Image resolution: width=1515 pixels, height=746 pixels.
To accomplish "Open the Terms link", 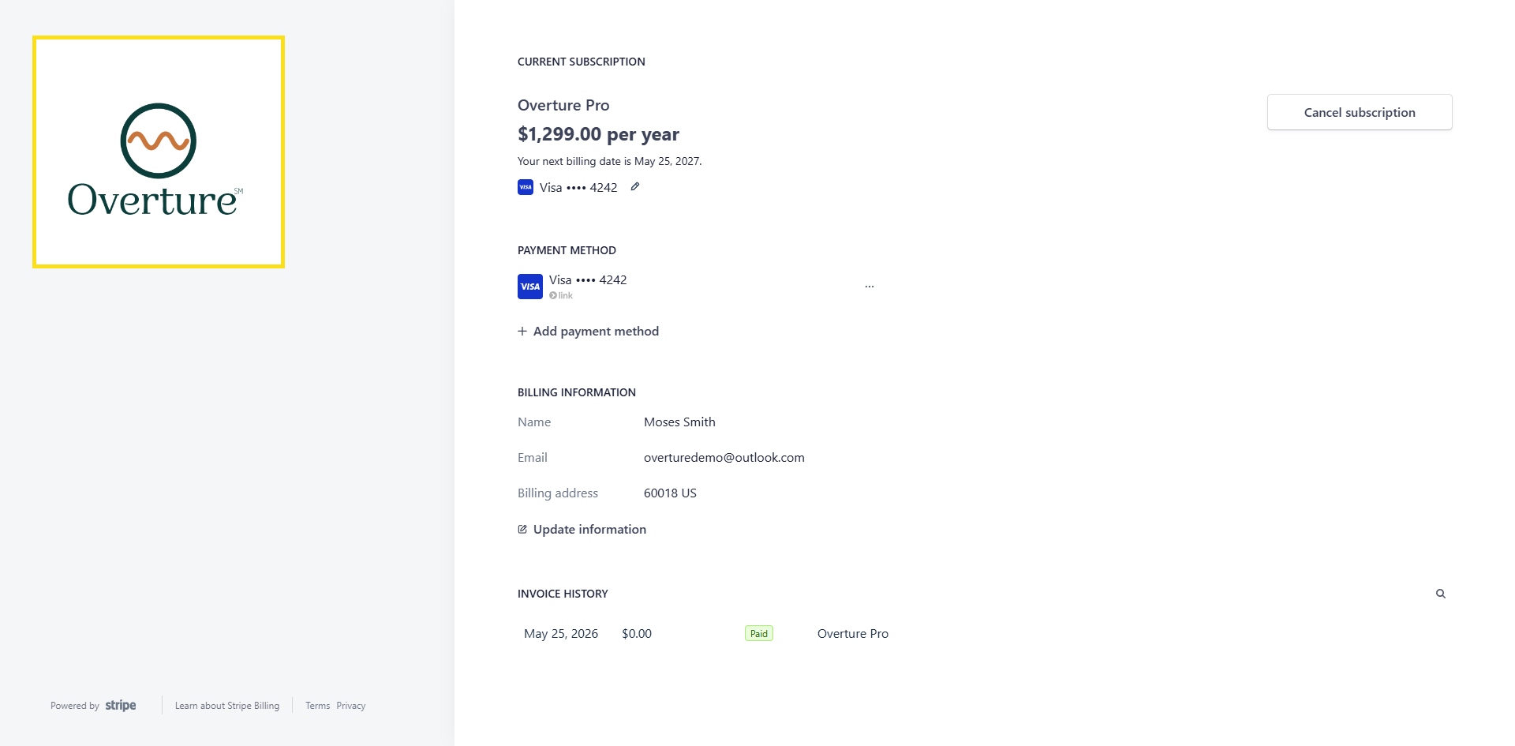I will [318, 706].
